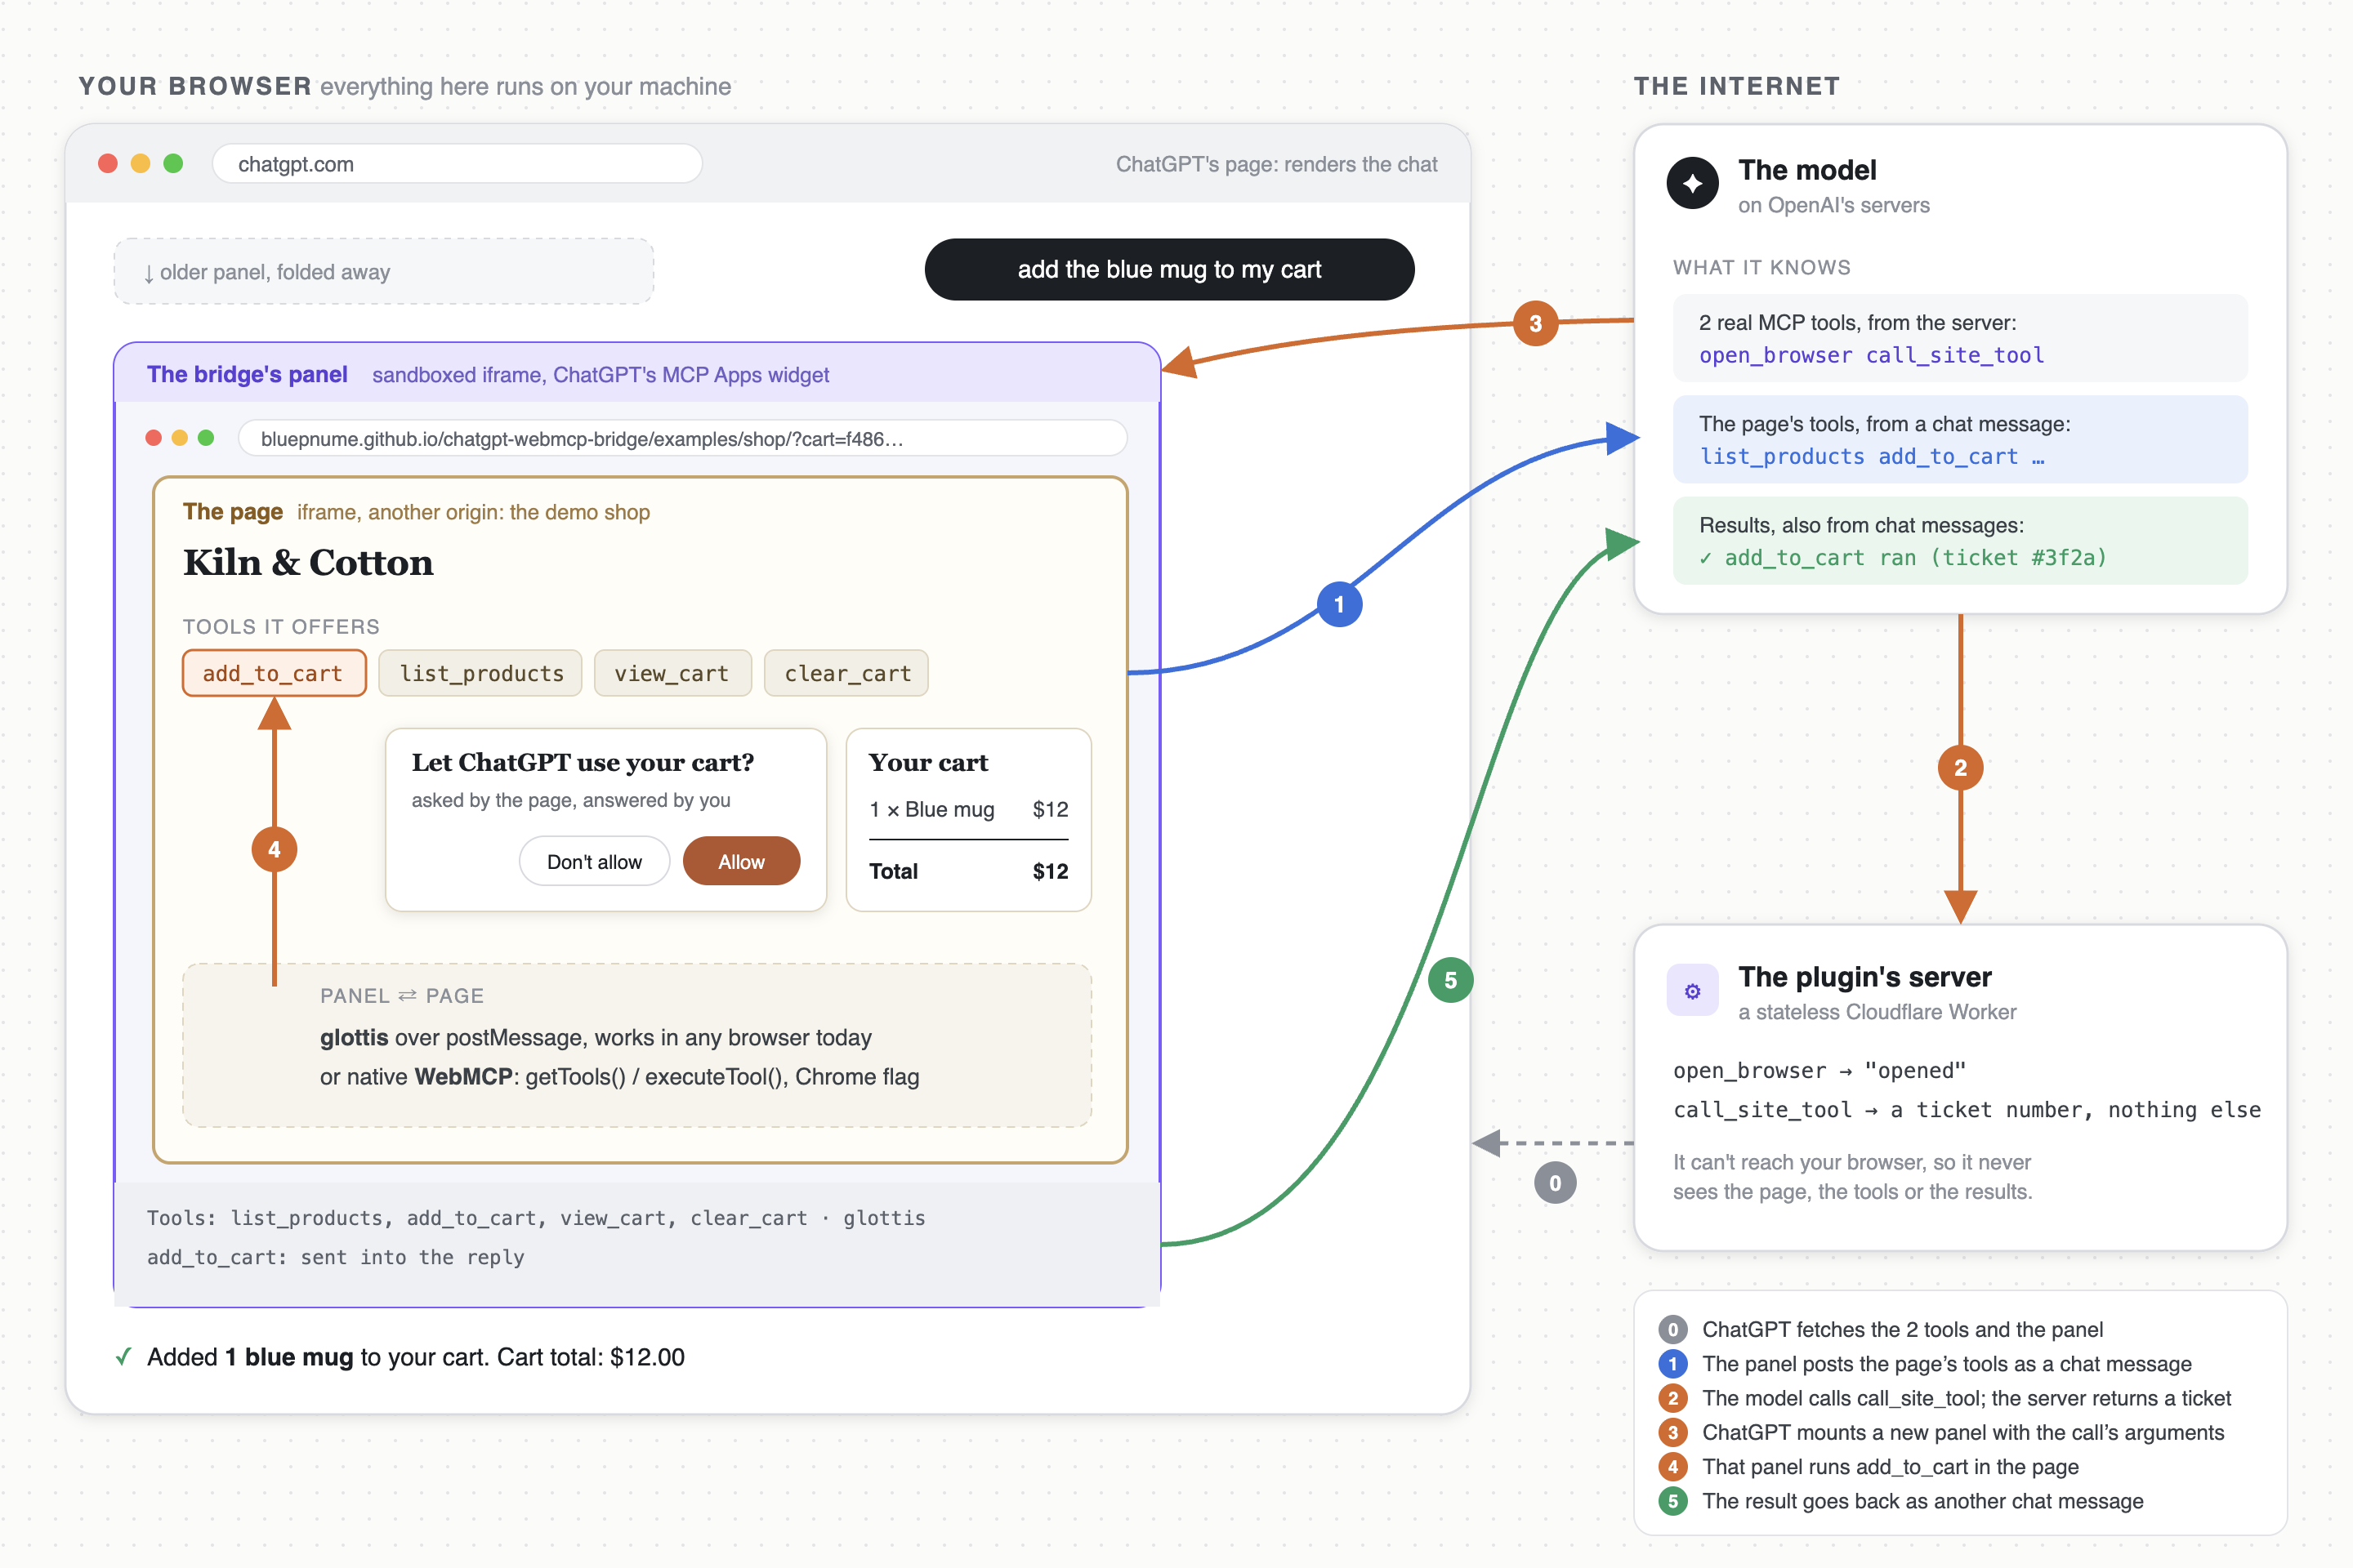Viewport: 2353px width, 1568px height.
Task: Click the yellow dot in the bridge's panel
Action: pos(180,438)
